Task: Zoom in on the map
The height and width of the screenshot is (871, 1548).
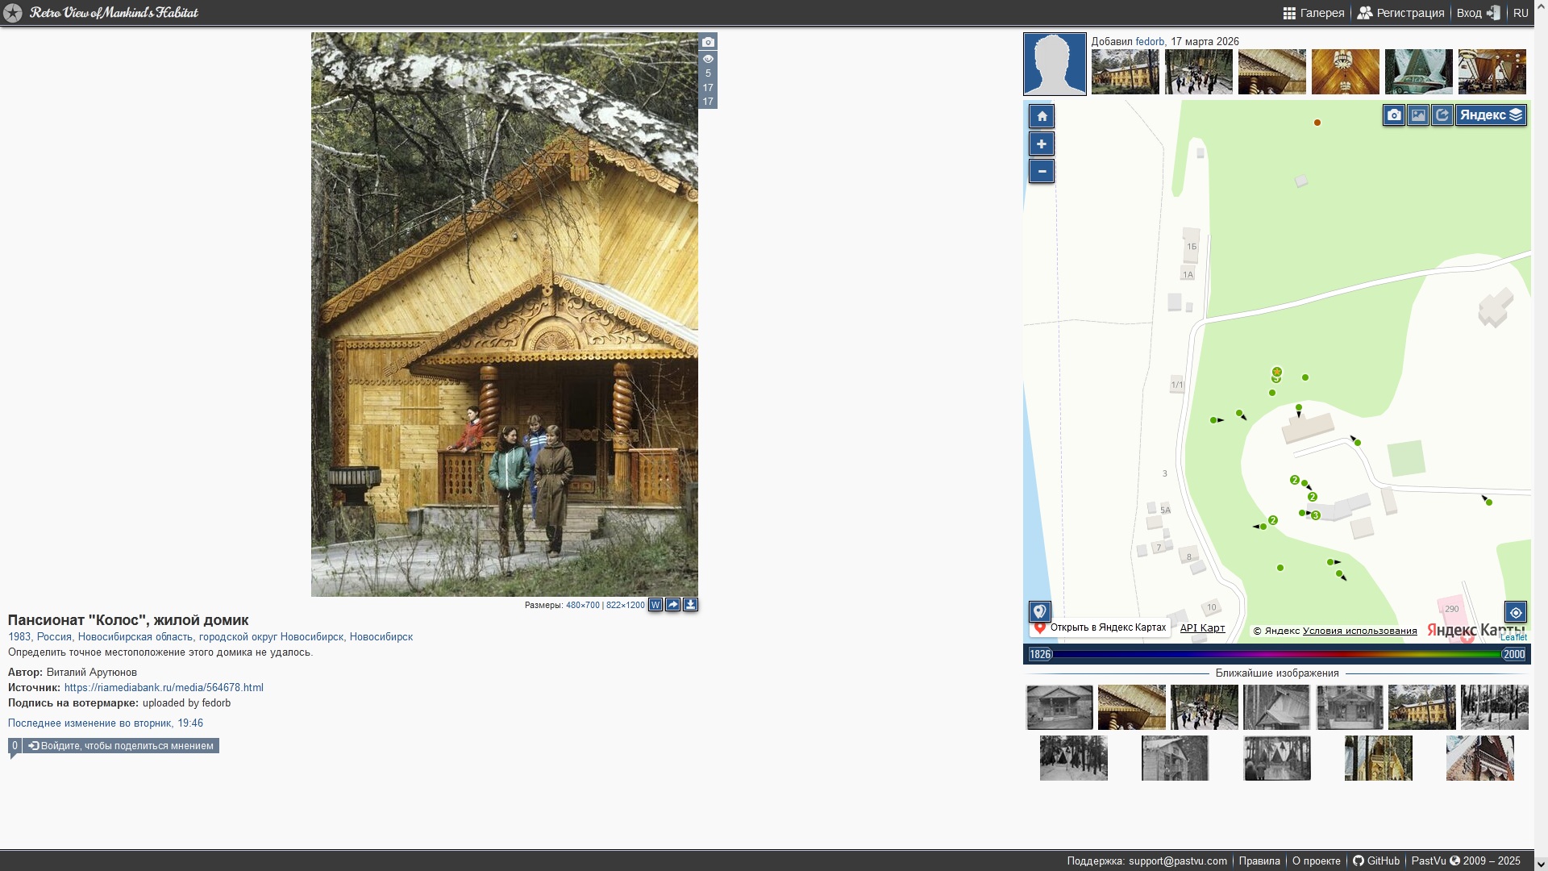Action: point(1042,144)
